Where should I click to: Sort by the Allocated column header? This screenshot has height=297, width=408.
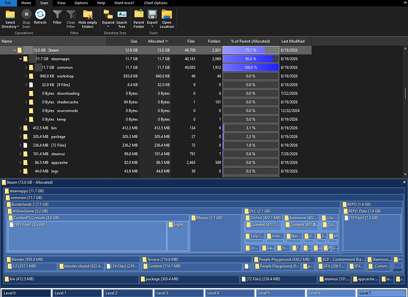coord(156,41)
